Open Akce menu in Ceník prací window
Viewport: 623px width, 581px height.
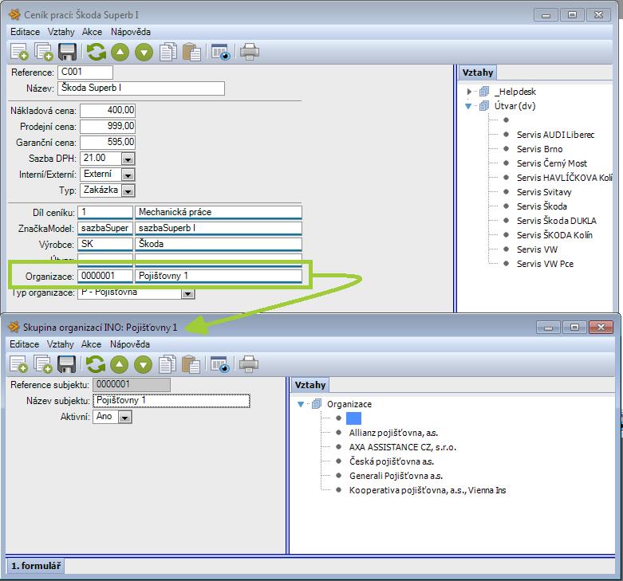pyautogui.click(x=93, y=32)
